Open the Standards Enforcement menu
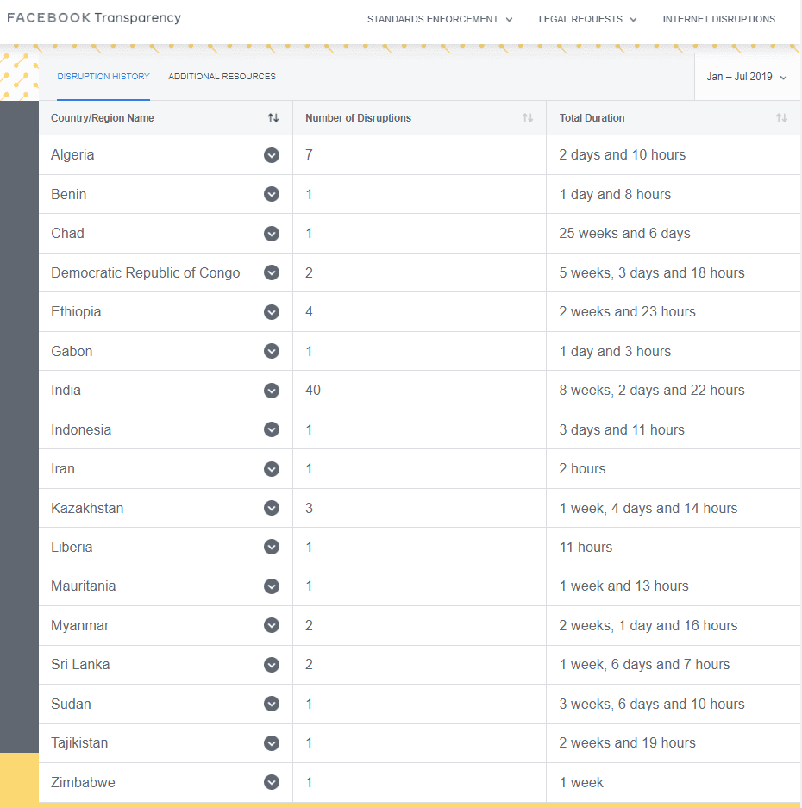Image resolution: width=802 pixels, height=808 pixels. coord(440,19)
